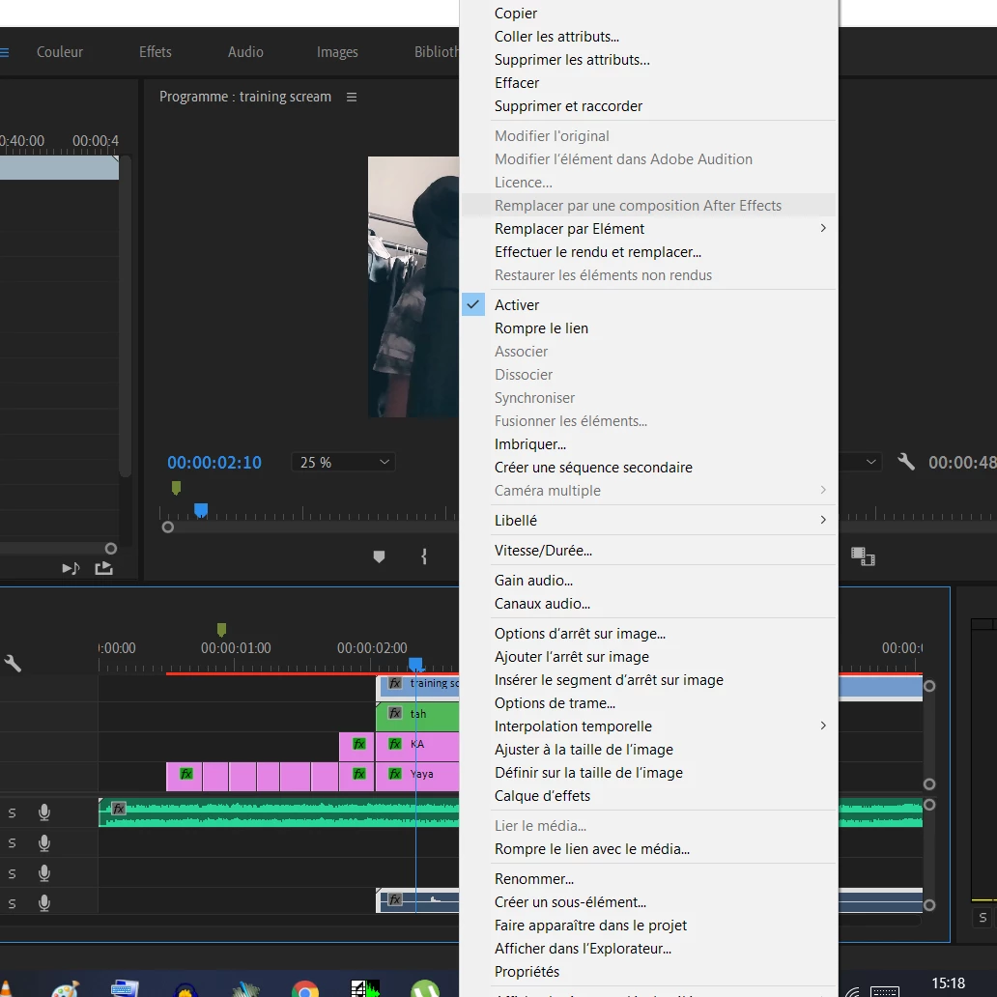Enable voice-over mic on the third audio track

pos(43,873)
